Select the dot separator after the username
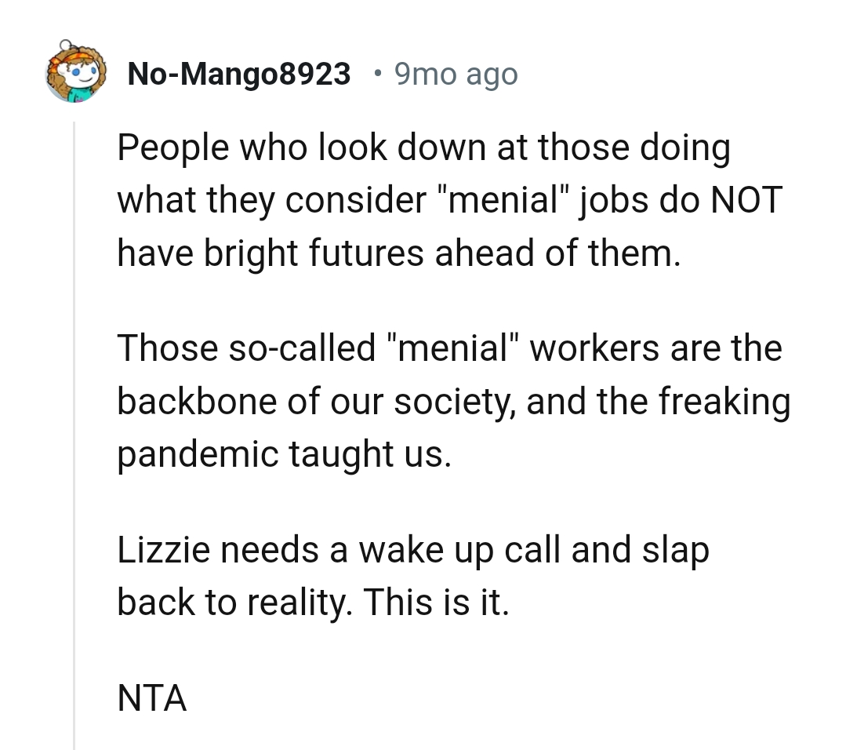The image size is (846, 750). coord(377,75)
